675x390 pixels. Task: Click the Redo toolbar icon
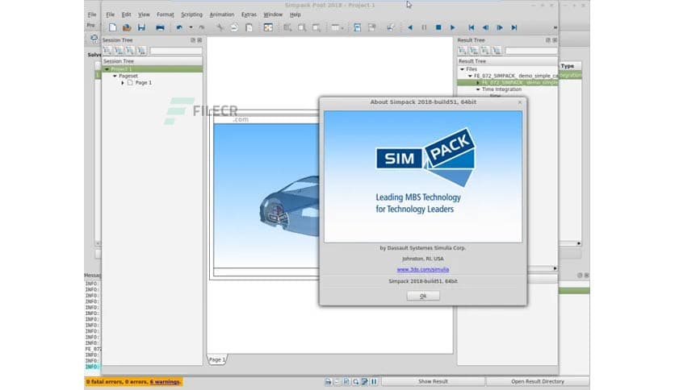202,27
